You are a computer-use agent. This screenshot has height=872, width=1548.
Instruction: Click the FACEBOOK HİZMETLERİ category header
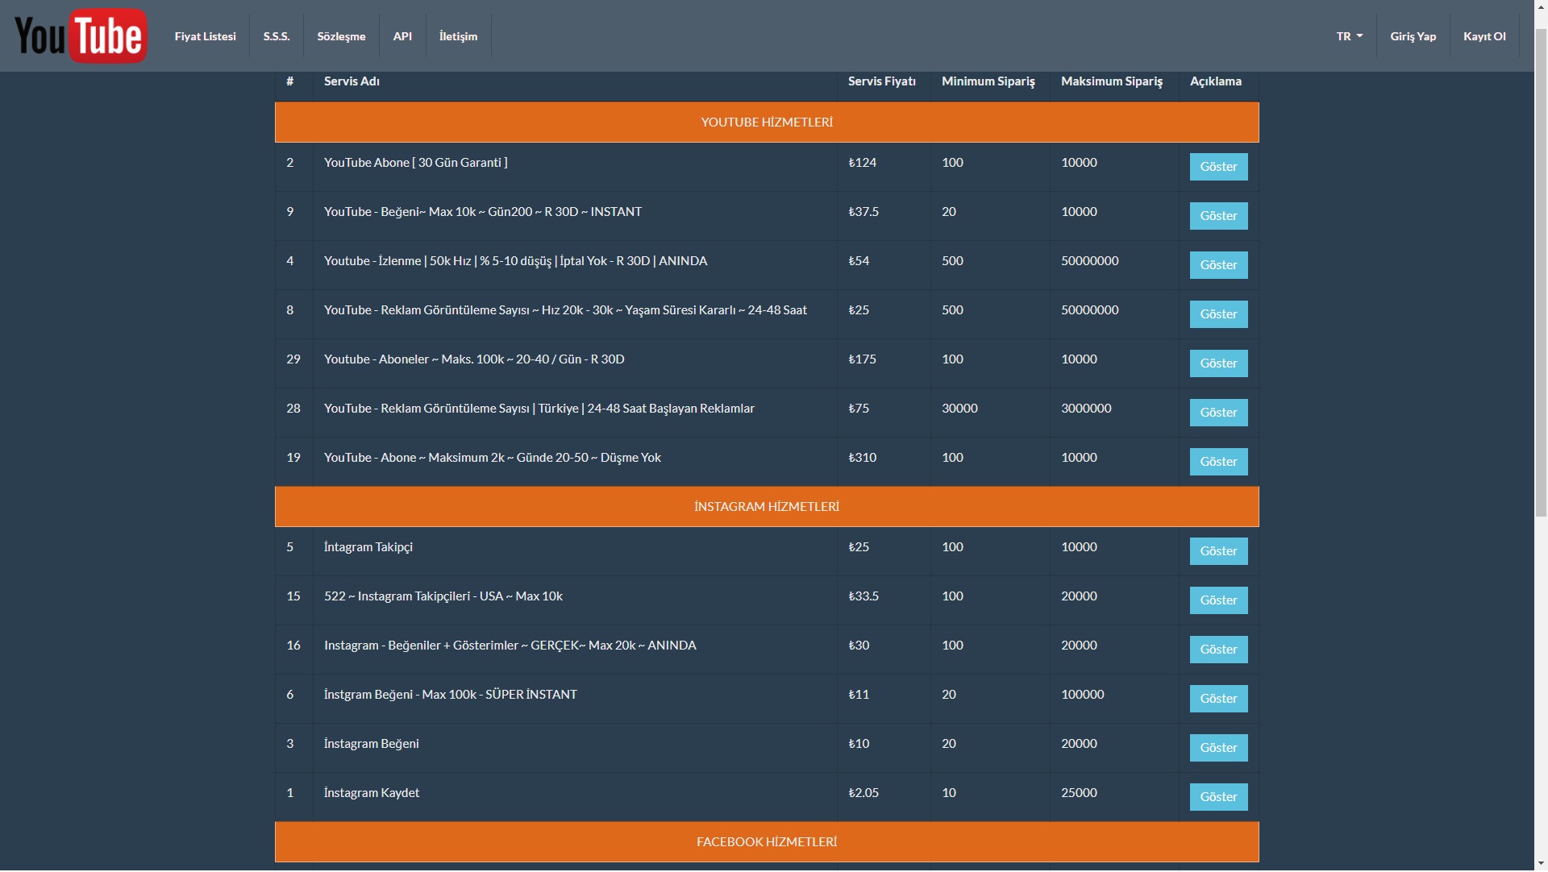click(767, 842)
